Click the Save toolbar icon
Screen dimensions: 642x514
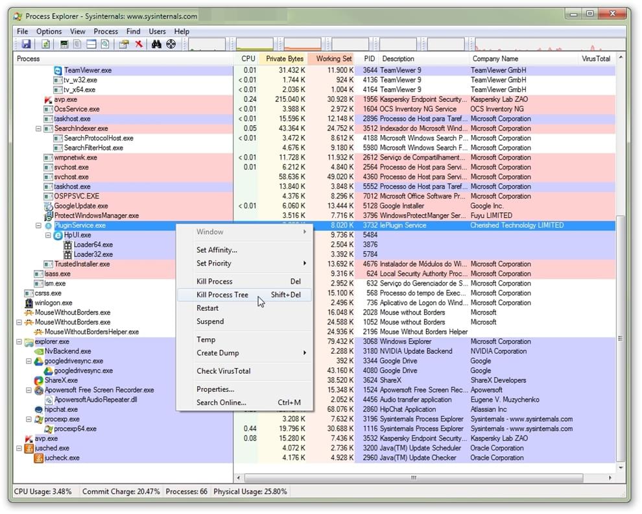26,44
